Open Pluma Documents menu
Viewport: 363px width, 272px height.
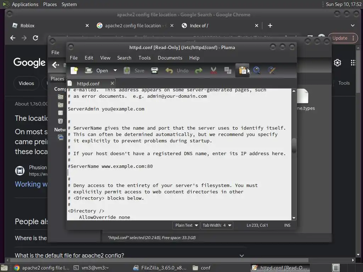click(x=170, y=58)
